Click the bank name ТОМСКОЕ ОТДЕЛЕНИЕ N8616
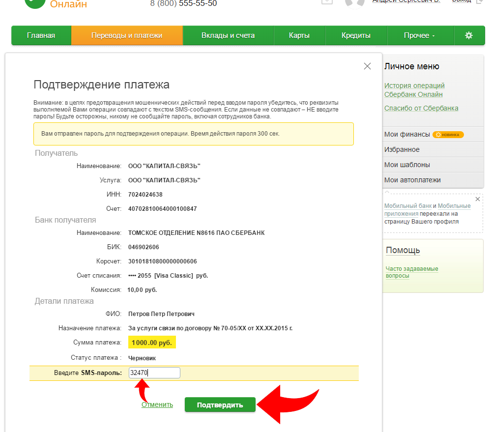 197,233
